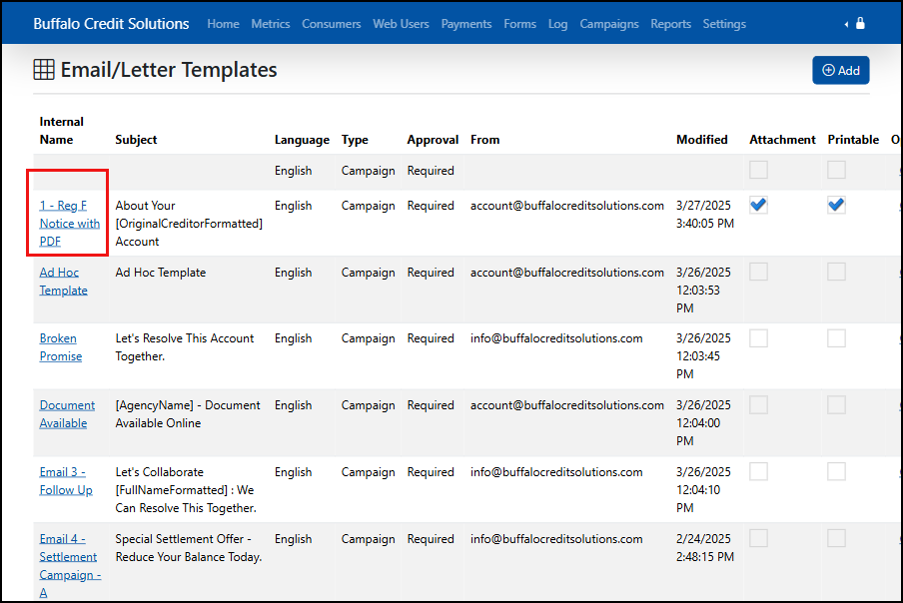Open the Document Available template link
The width and height of the screenshot is (903, 603).
point(67,414)
